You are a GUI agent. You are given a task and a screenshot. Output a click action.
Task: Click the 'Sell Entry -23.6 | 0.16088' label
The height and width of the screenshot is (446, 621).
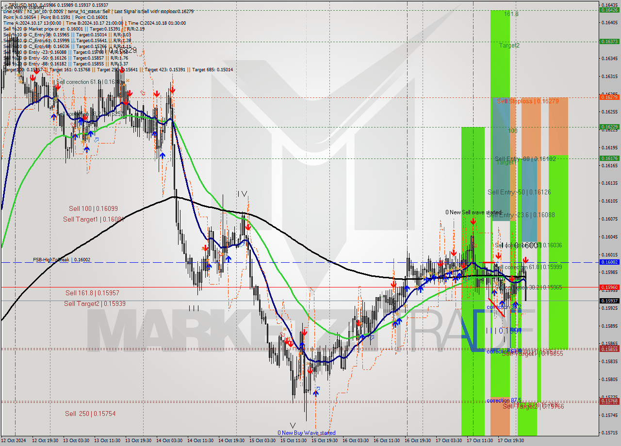(x=521, y=215)
